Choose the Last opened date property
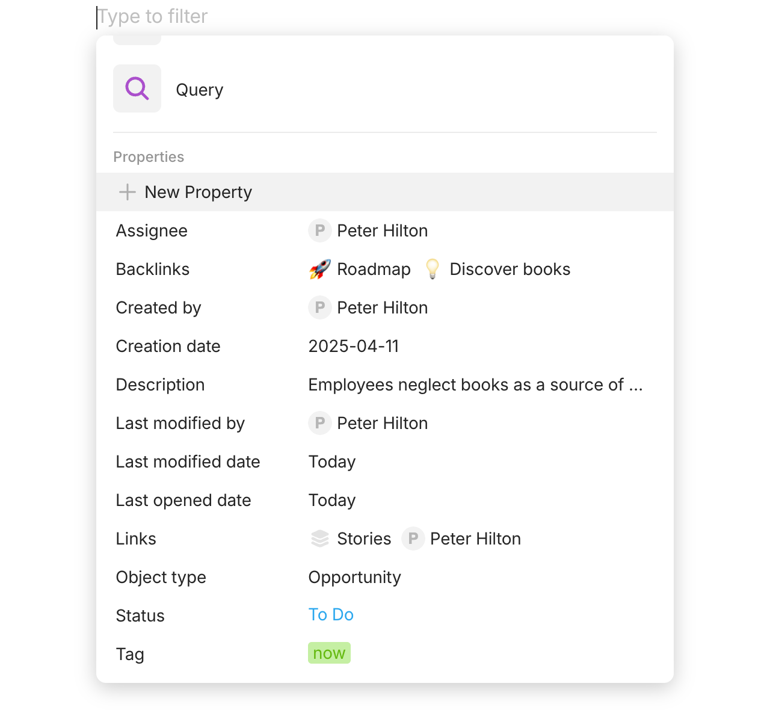Viewport: 770px width, 716px height. click(x=183, y=501)
